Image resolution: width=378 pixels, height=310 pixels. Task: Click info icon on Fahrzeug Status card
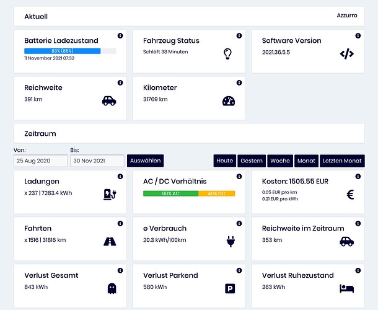point(239,36)
